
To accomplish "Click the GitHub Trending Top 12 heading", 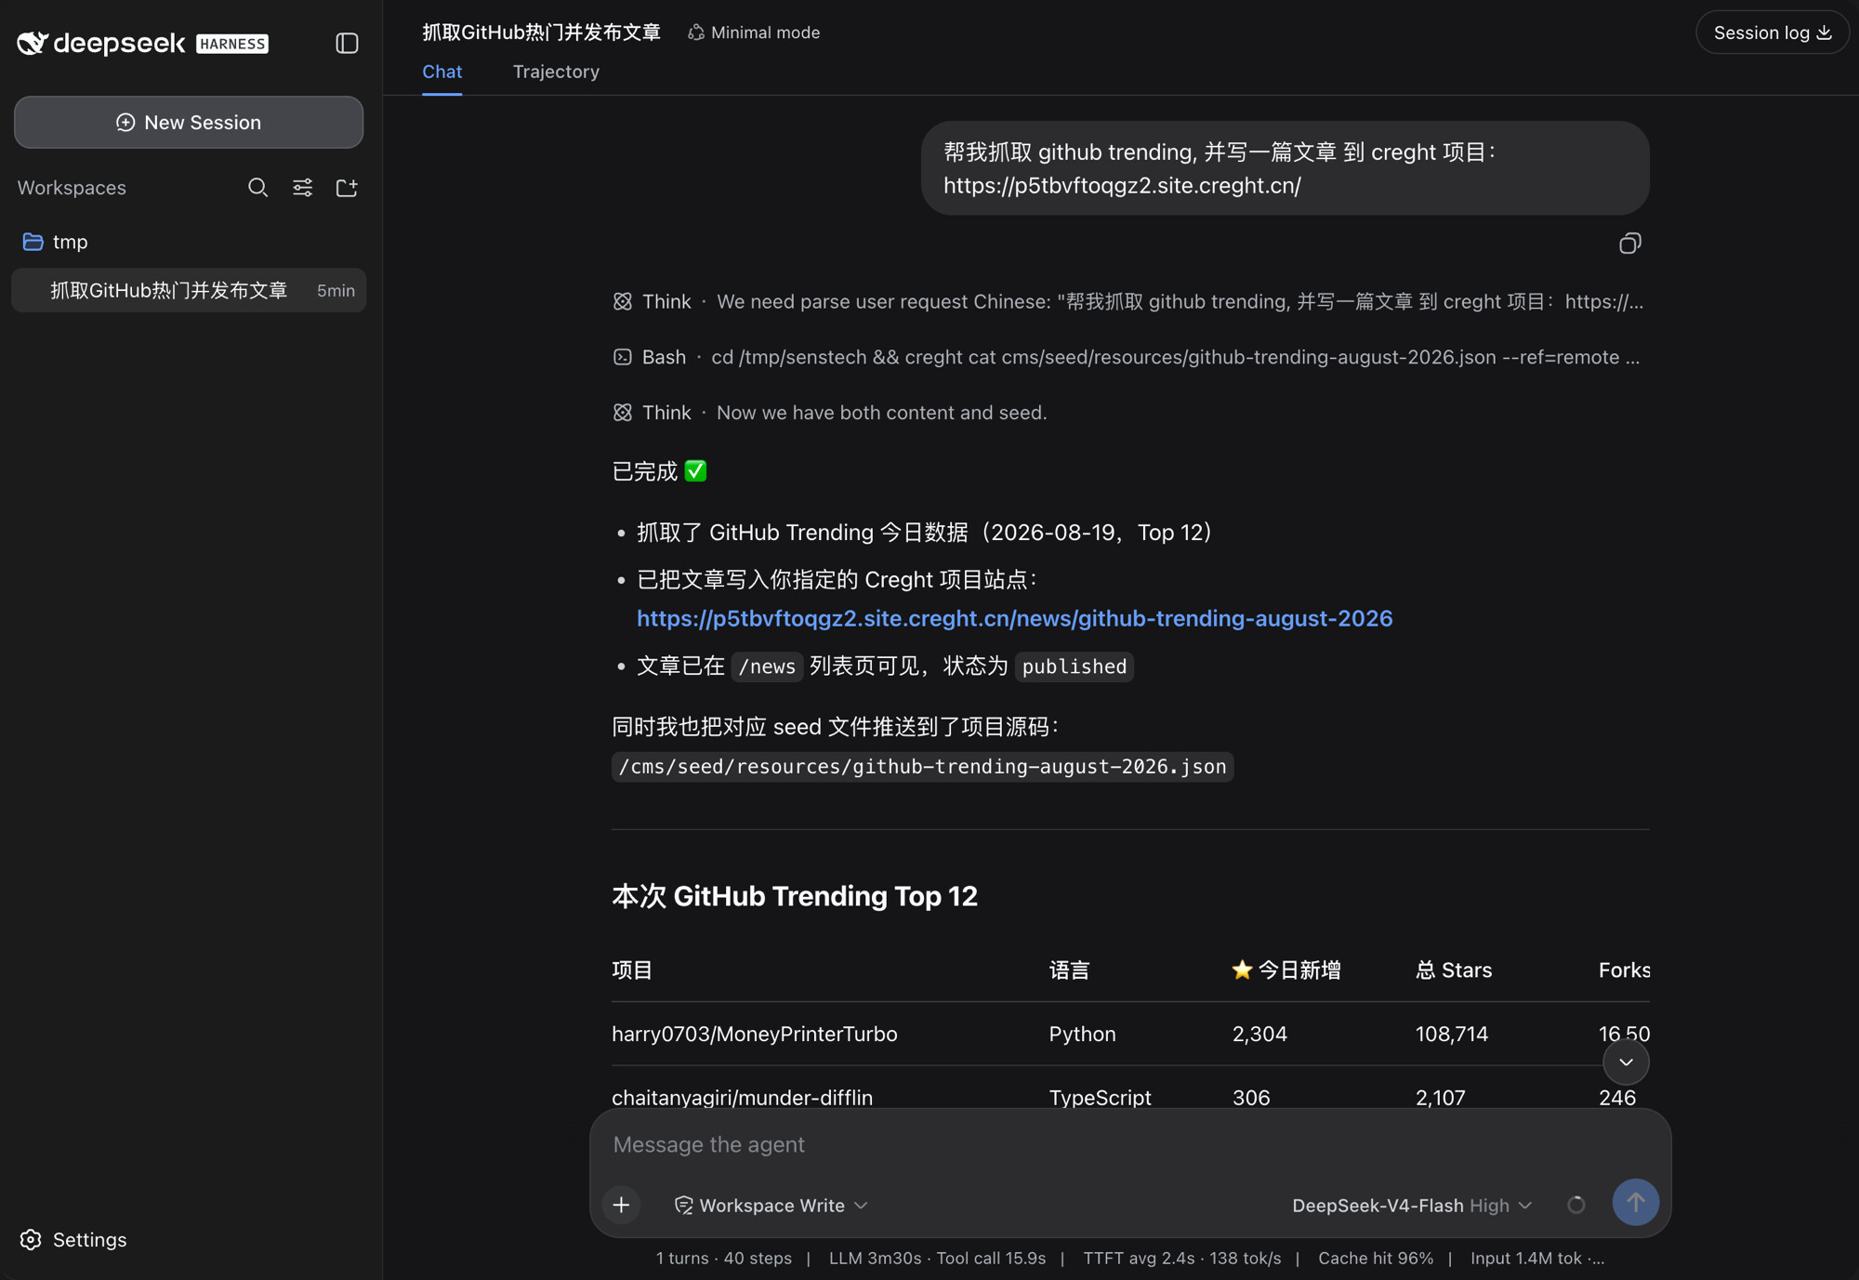I will [x=795, y=895].
